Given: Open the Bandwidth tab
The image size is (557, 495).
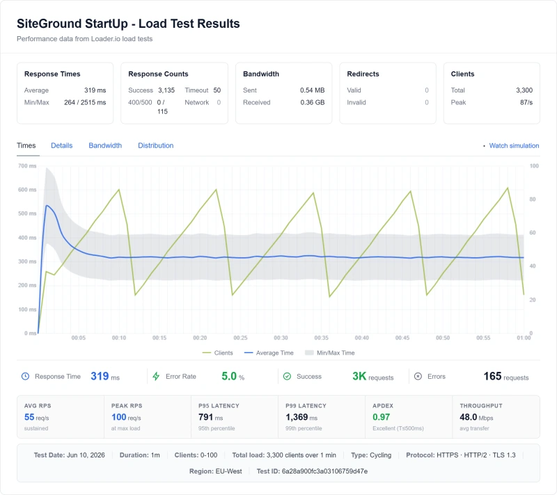Looking at the screenshot, I should pos(105,145).
